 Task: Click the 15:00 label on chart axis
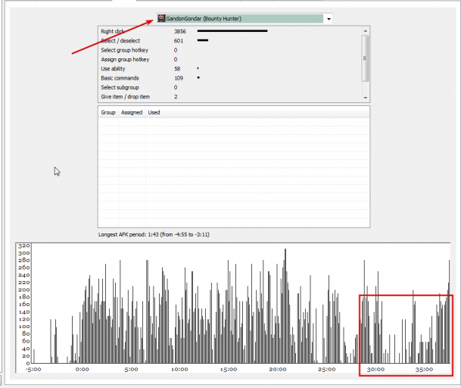coord(229,369)
